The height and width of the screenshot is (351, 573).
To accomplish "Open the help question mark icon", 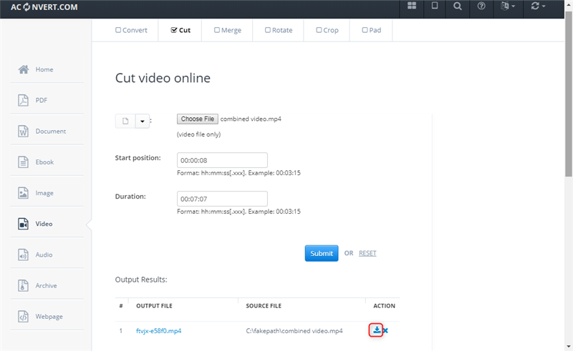I will (481, 6).
